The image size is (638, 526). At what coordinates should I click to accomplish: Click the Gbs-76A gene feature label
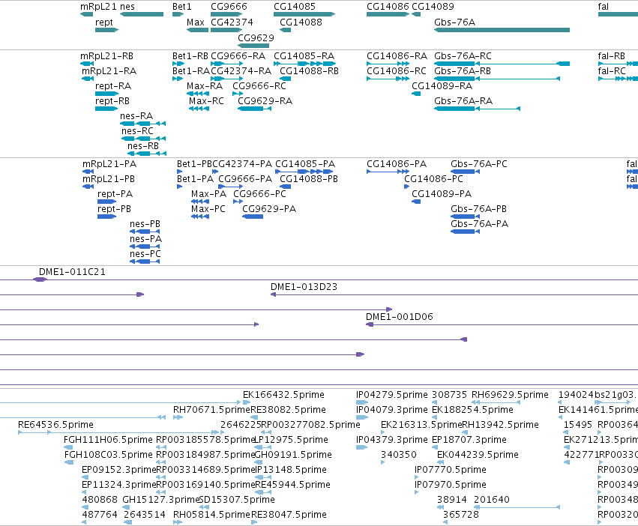pos(454,22)
